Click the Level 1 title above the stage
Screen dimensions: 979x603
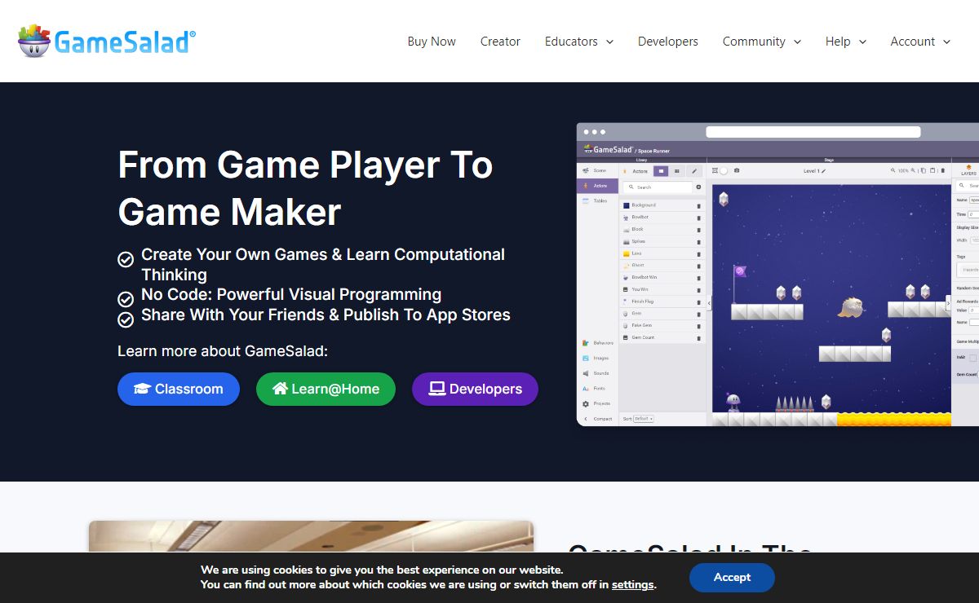pyautogui.click(x=811, y=171)
